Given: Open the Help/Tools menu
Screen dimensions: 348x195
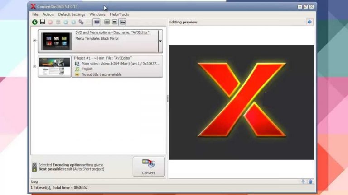Looking at the screenshot, I should click(119, 14).
